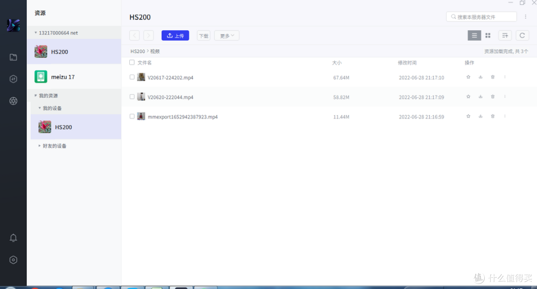Check the box for V20620-222044.mp4
The width and height of the screenshot is (537, 289).
[x=132, y=97]
